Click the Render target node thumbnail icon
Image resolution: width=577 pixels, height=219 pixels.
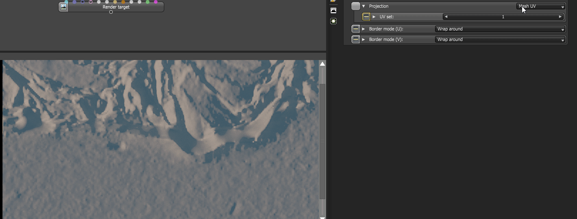[63, 7]
